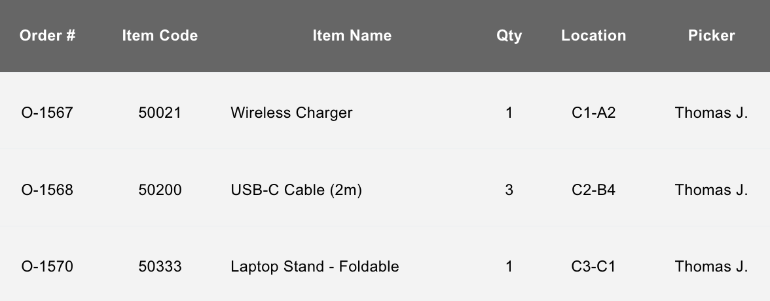The height and width of the screenshot is (301, 770).
Task: Open order O-1570
Action: (x=47, y=267)
